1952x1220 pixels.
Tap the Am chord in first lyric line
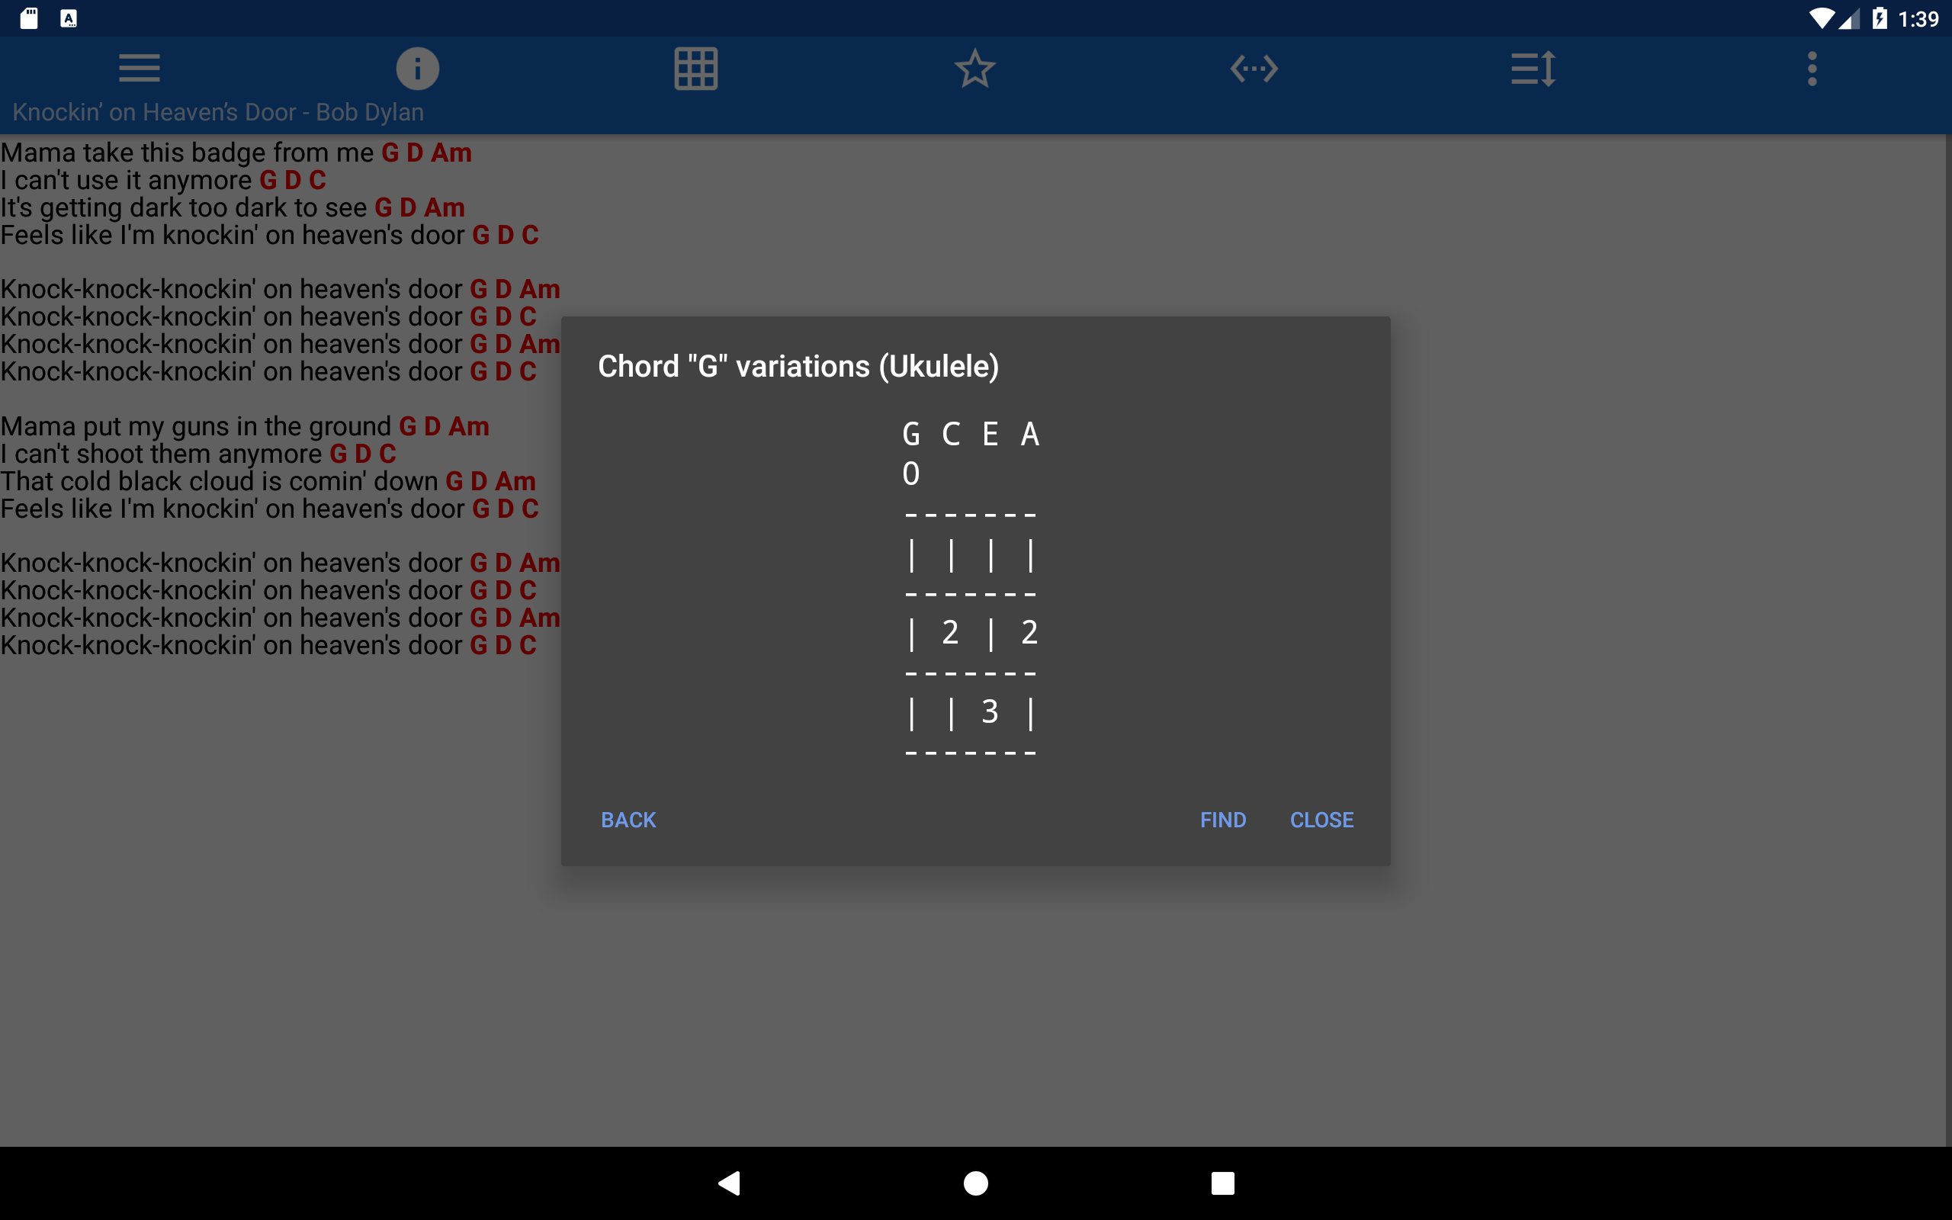tap(451, 152)
